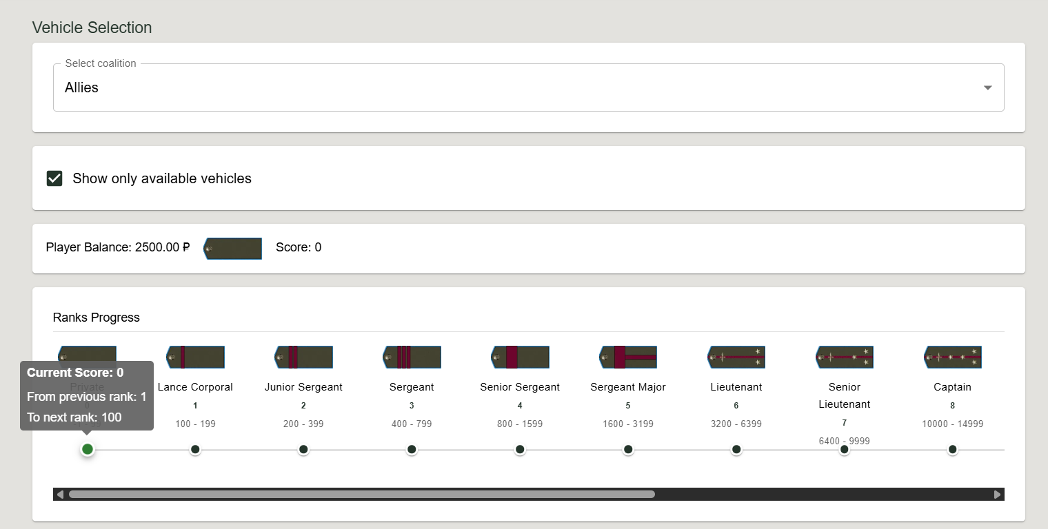Click the Senior Lieutenant epaulette icon
Viewport: 1048px width, 529px height.
[x=845, y=357]
